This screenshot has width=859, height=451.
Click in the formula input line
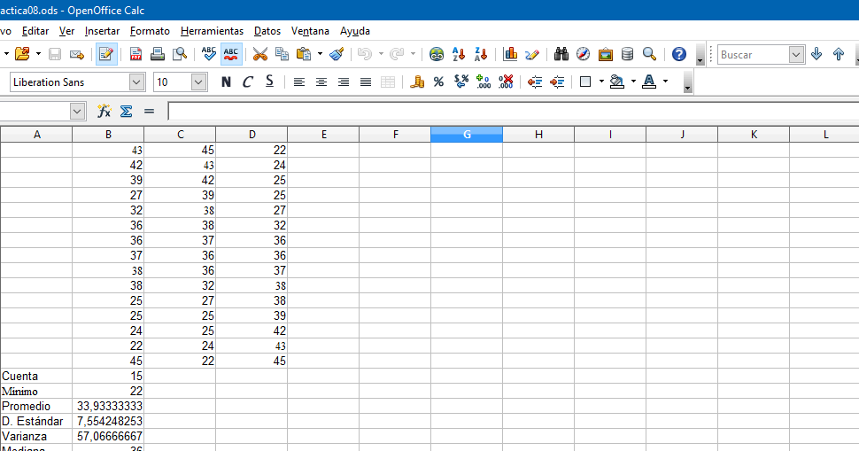(514, 112)
